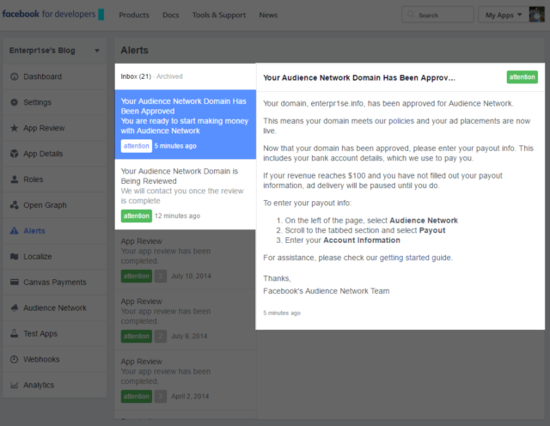550x426 pixels.
Task: Open the App Review alert from July 9, 2014
Action: pos(186,319)
